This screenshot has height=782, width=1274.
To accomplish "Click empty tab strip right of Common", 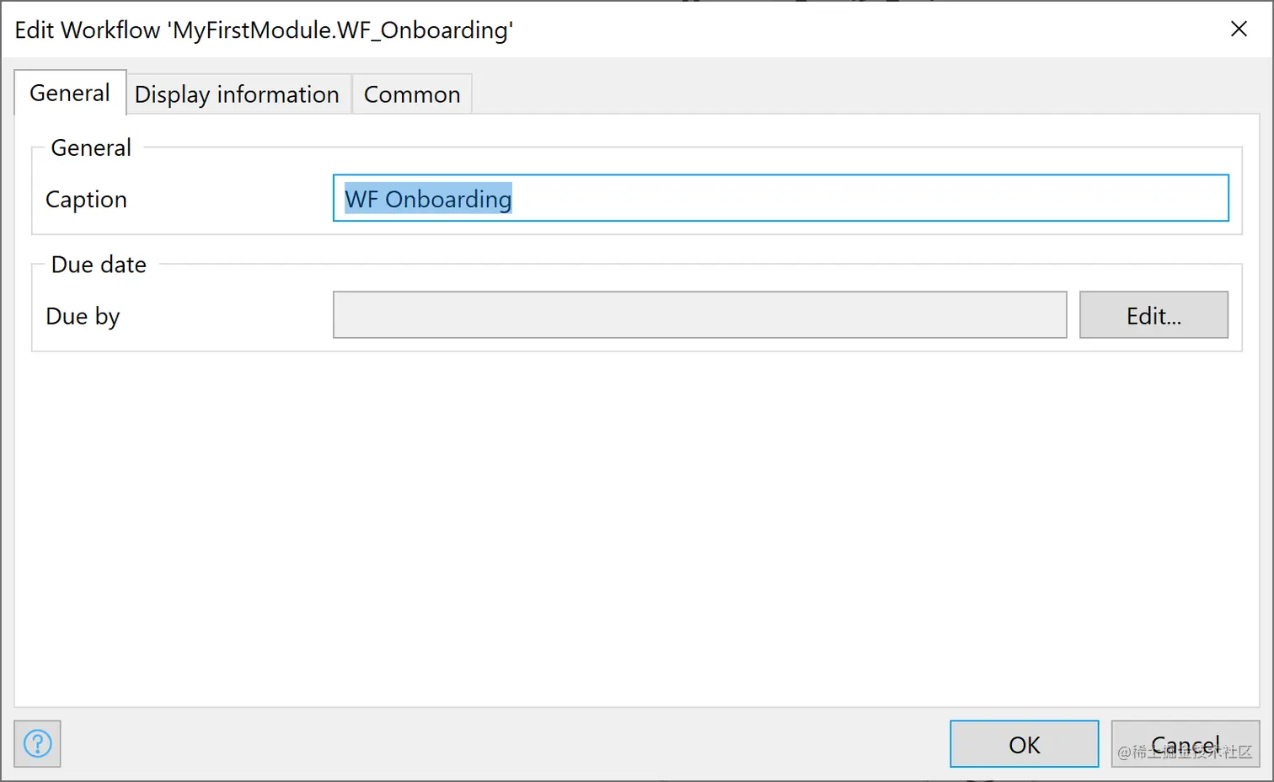I will tap(843, 93).
